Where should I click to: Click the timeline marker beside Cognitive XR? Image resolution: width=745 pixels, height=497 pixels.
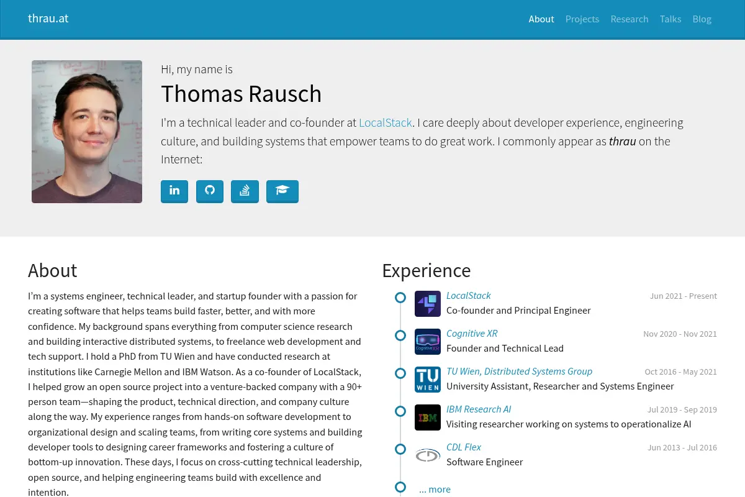click(x=400, y=335)
